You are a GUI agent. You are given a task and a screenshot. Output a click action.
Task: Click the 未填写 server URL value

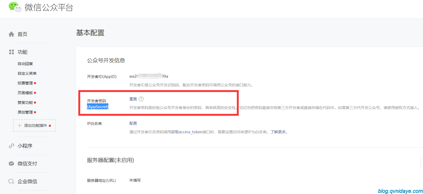click(x=135, y=180)
